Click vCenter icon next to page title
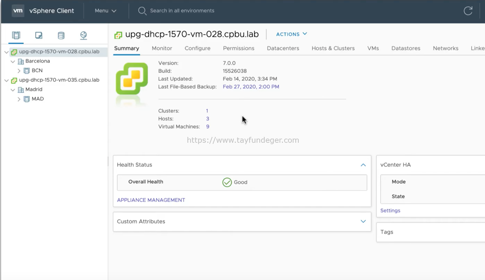485x280 pixels. [x=118, y=35]
